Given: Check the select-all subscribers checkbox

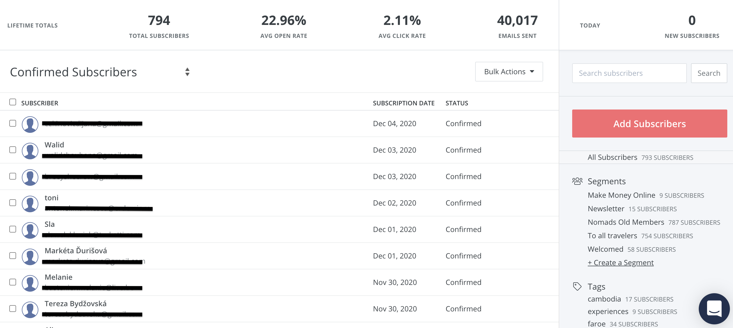Looking at the screenshot, I should (12, 101).
